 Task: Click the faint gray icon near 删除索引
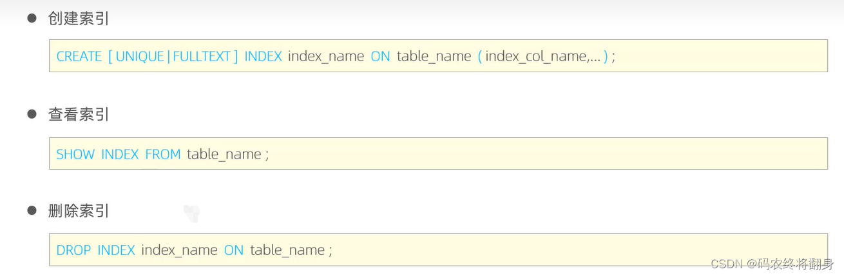tap(191, 213)
